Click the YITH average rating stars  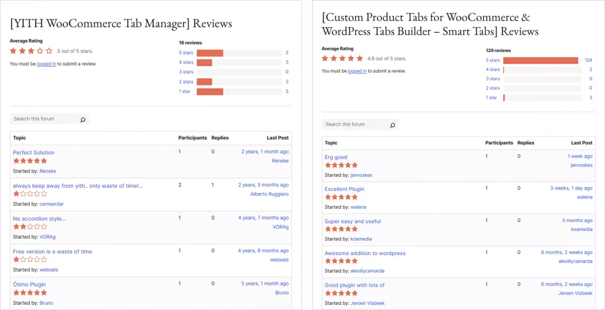(31, 51)
